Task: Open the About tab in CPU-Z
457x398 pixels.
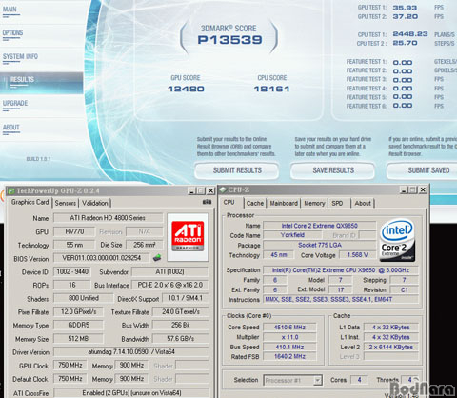Action: pos(363,204)
